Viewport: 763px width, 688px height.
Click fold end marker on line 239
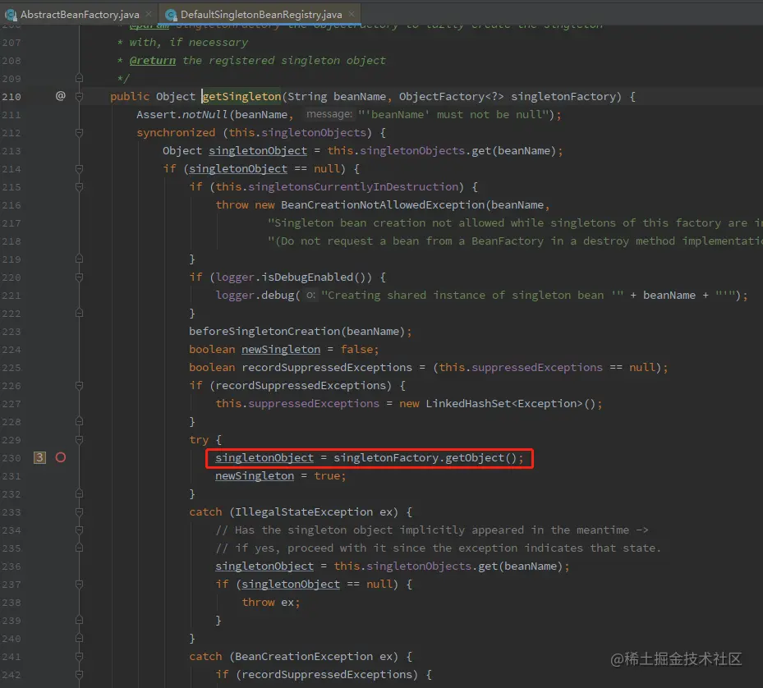click(x=80, y=621)
